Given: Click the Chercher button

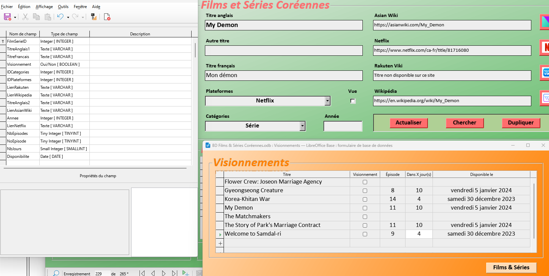Looking at the screenshot, I should tap(465, 123).
